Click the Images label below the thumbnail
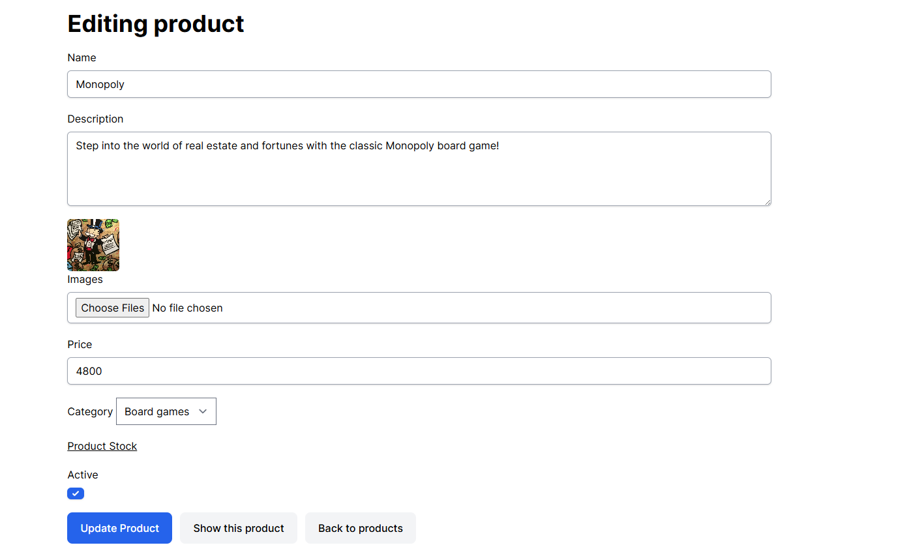 85,279
